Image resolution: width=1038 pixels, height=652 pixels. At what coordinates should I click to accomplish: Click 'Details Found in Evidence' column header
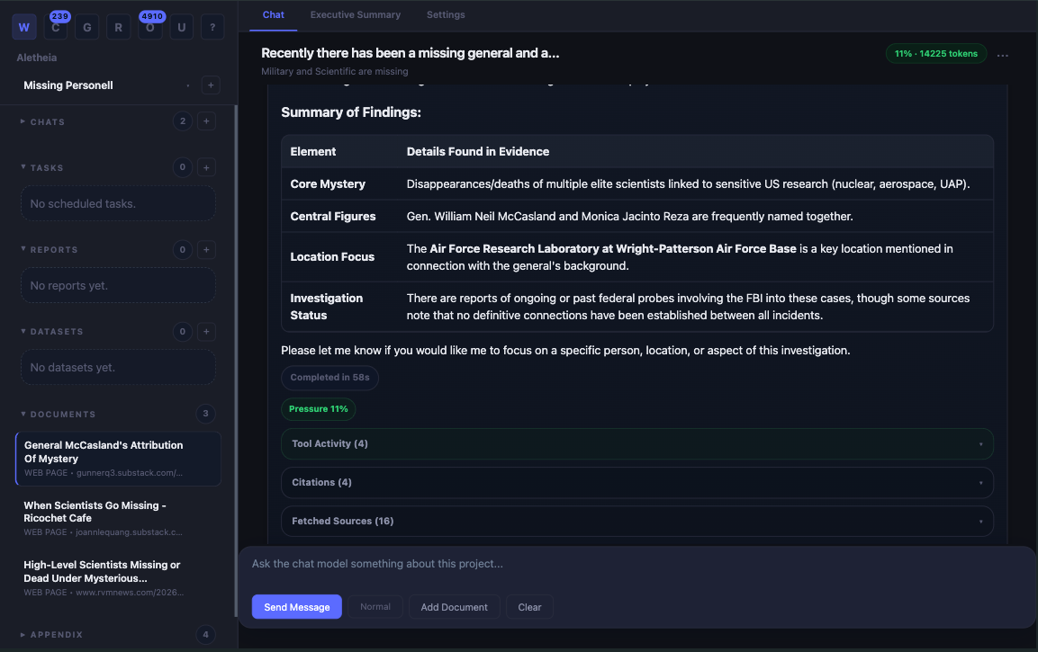(478, 151)
